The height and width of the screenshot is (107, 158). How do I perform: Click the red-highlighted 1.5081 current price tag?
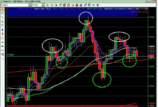pos(151,56)
